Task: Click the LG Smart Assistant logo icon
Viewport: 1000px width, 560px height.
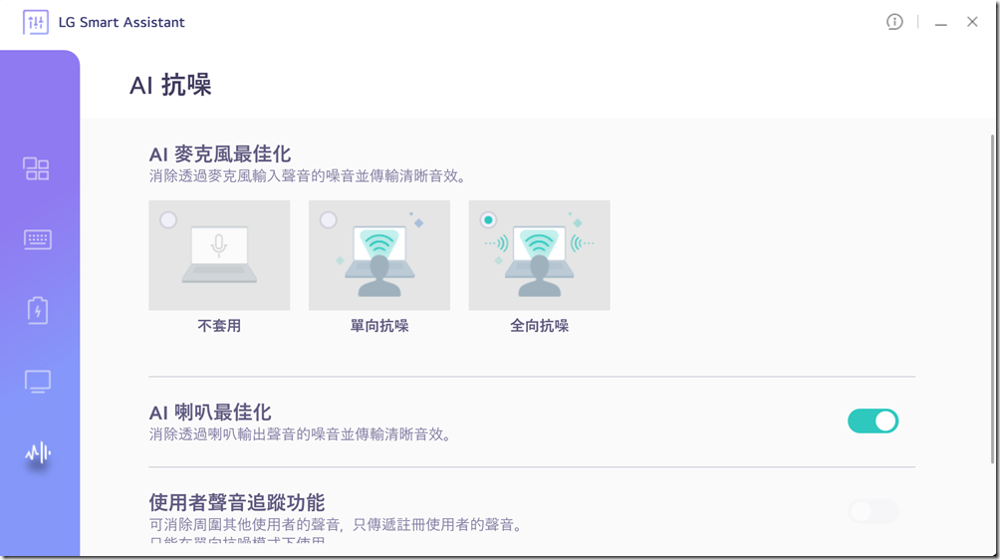Action: pos(36,22)
